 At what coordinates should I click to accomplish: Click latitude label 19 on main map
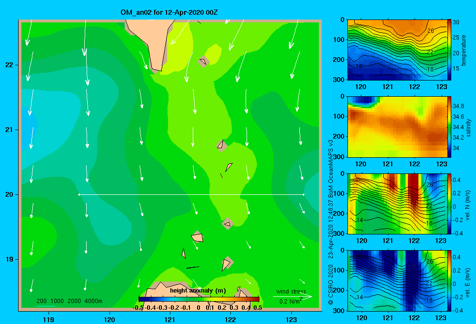tap(10, 259)
